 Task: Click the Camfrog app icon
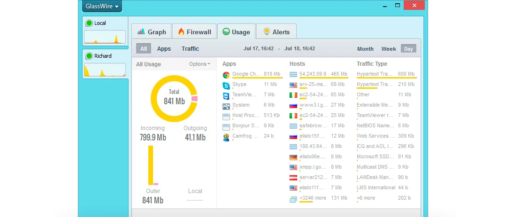pos(226,137)
